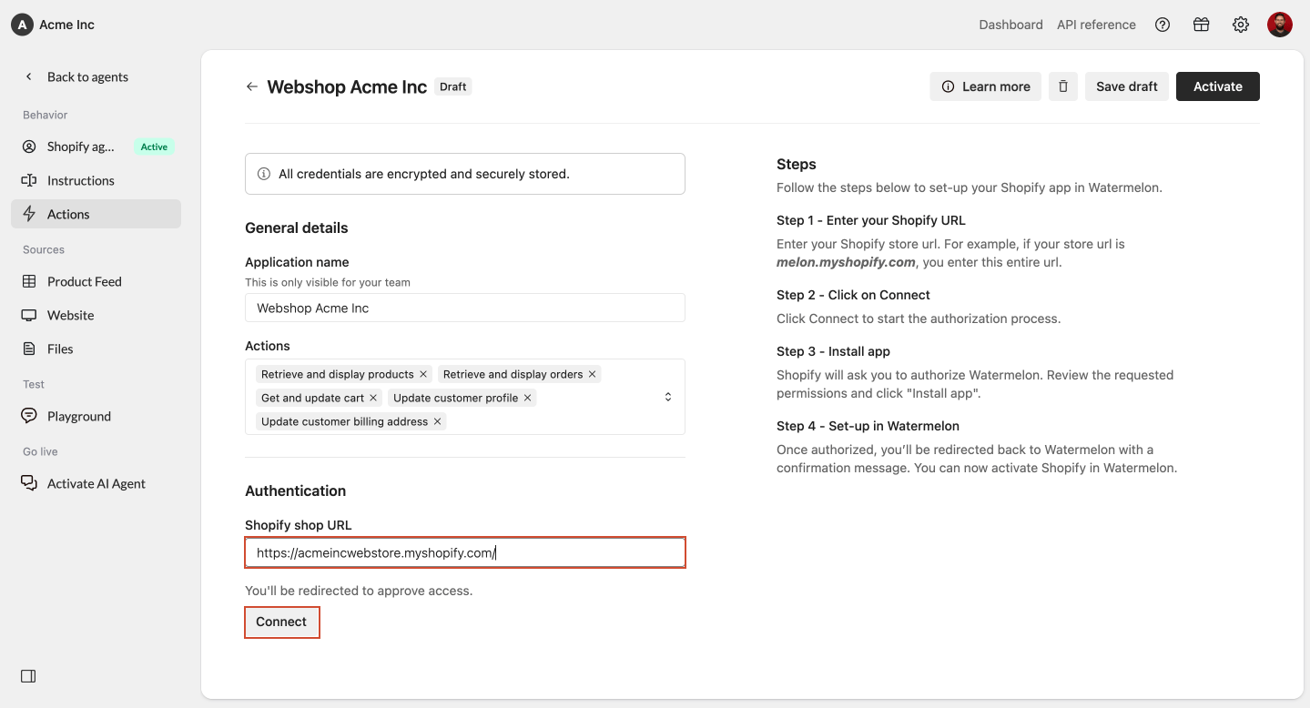Click the Learn more button
1310x708 pixels.
tap(986, 86)
